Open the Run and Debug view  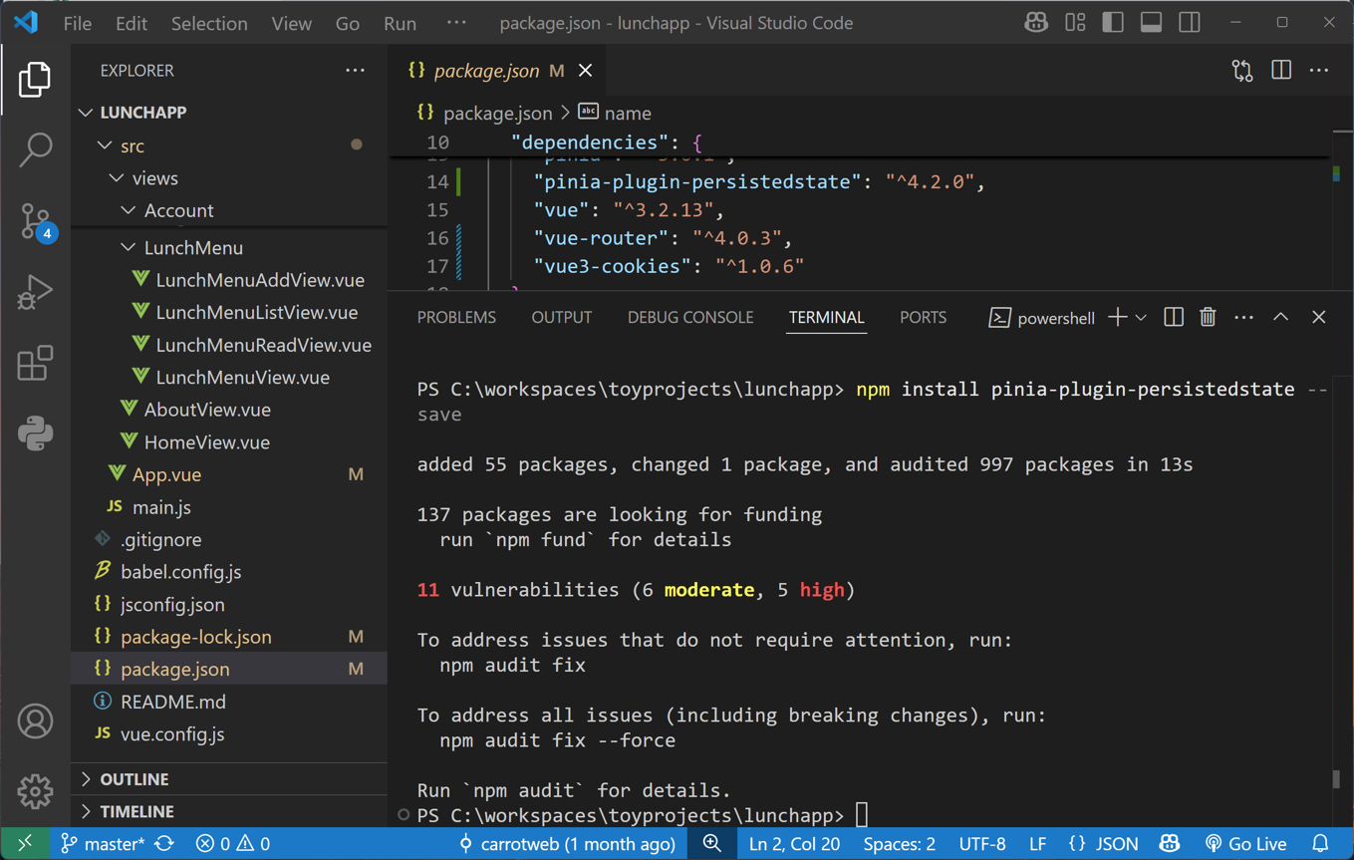coord(35,292)
